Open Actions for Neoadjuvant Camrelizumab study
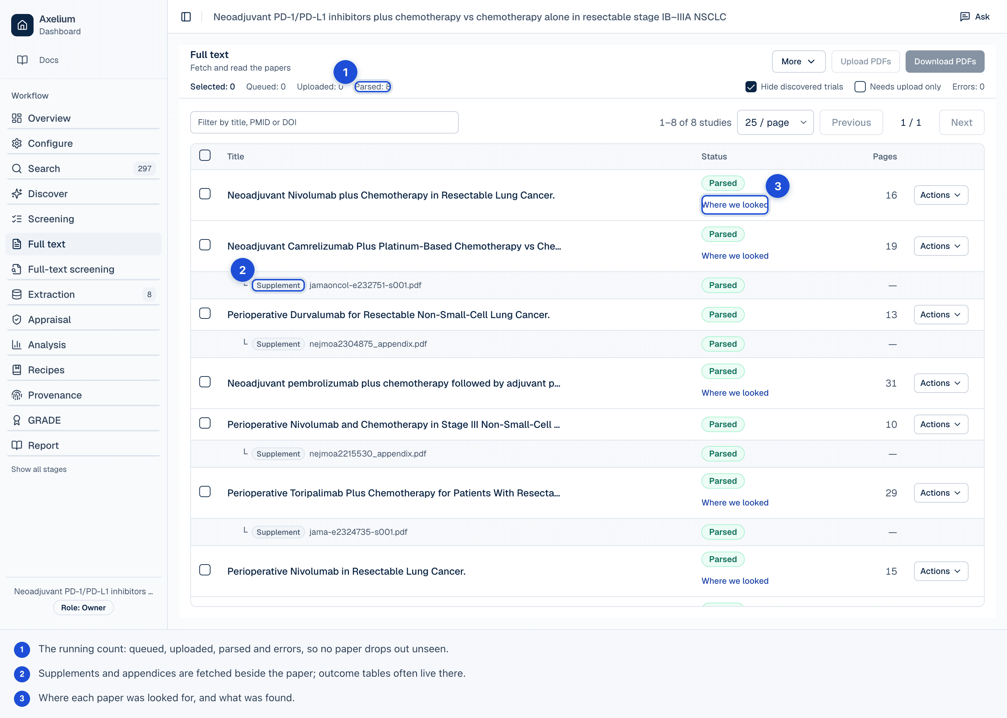This screenshot has width=1007, height=718. [941, 246]
